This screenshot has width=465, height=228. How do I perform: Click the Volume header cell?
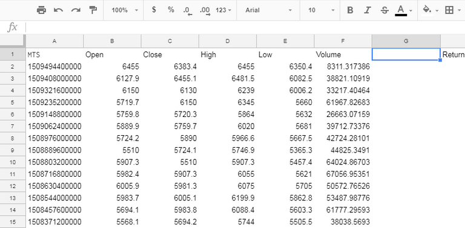343,55
